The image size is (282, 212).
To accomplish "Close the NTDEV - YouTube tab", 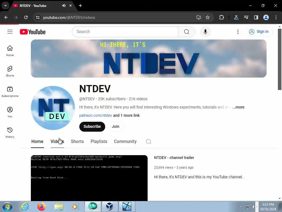I will (70, 6).
